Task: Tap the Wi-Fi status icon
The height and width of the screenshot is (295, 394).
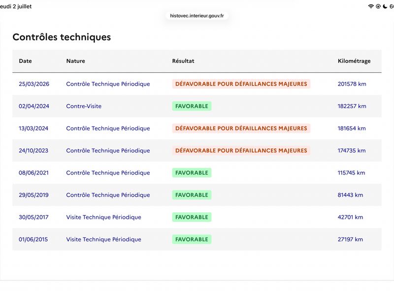Action: 371,6
